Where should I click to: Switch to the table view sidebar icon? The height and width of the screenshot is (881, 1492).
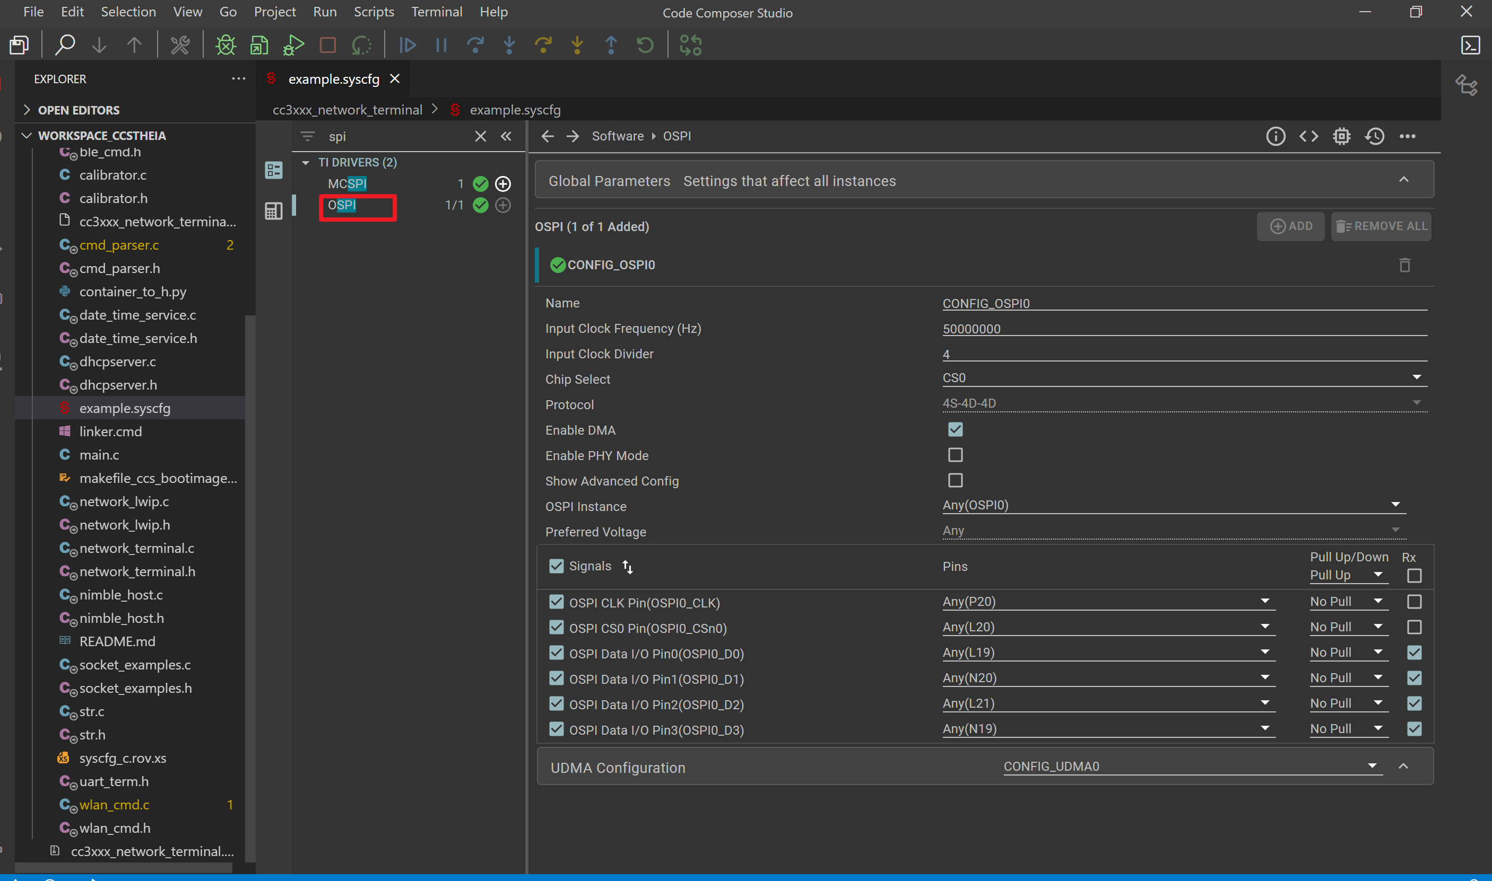click(x=273, y=211)
